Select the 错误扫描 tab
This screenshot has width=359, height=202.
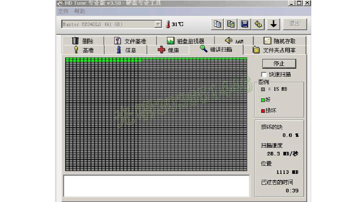[x=216, y=49]
